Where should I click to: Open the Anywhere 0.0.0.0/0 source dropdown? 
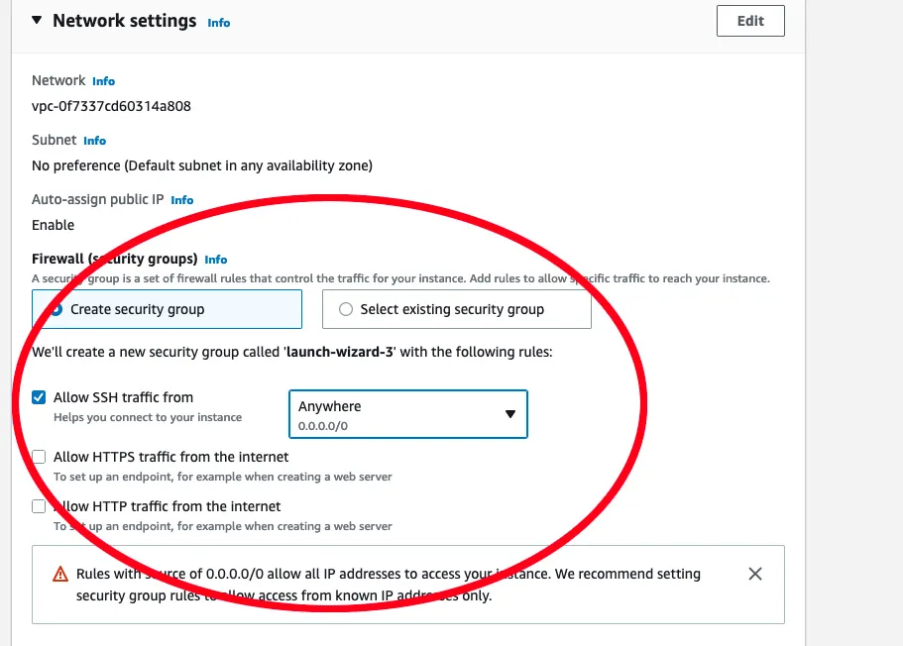click(x=407, y=414)
